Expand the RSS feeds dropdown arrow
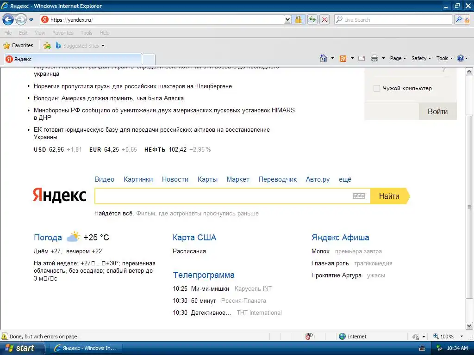This screenshot has height=355, width=474. coord(352,58)
